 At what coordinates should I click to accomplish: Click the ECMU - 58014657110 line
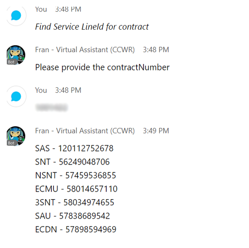[76, 189]
